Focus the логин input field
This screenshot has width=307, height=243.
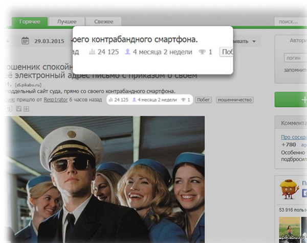pos(295,58)
